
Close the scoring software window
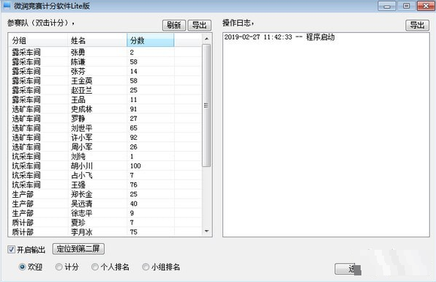point(426,6)
